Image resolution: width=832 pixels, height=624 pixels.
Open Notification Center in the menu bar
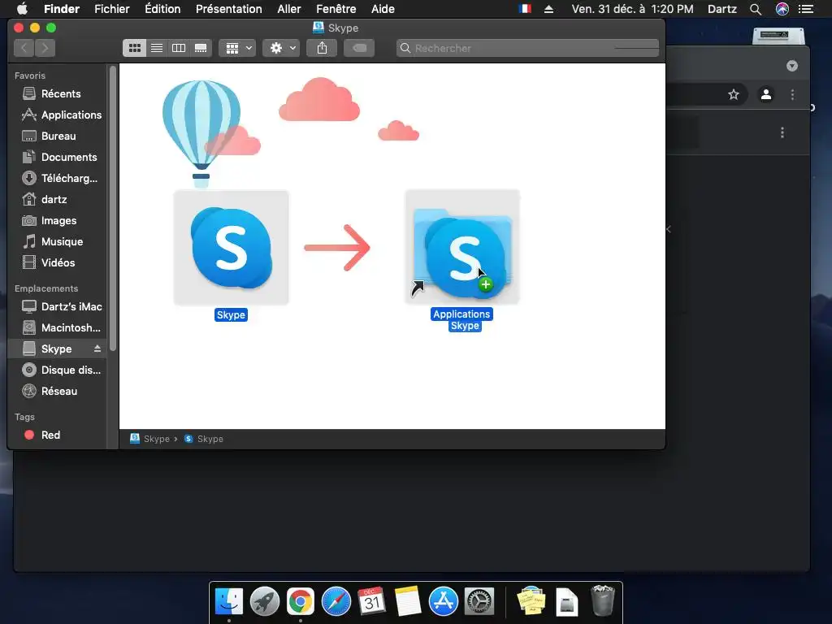[806, 9]
